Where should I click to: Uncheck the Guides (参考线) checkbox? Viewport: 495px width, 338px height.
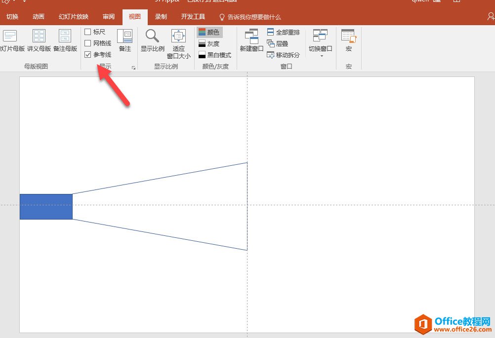coord(88,55)
